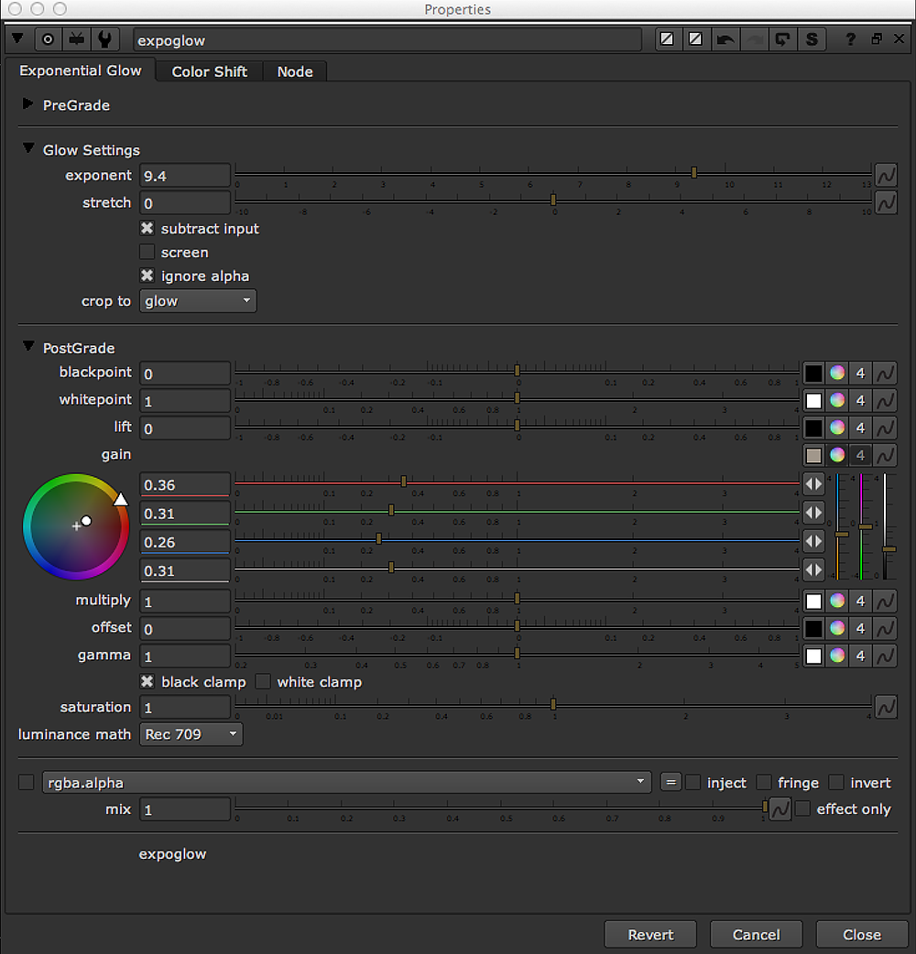Open the animation curve menu for blackpoint
916x954 pixels.
click(x=886, y=373)
